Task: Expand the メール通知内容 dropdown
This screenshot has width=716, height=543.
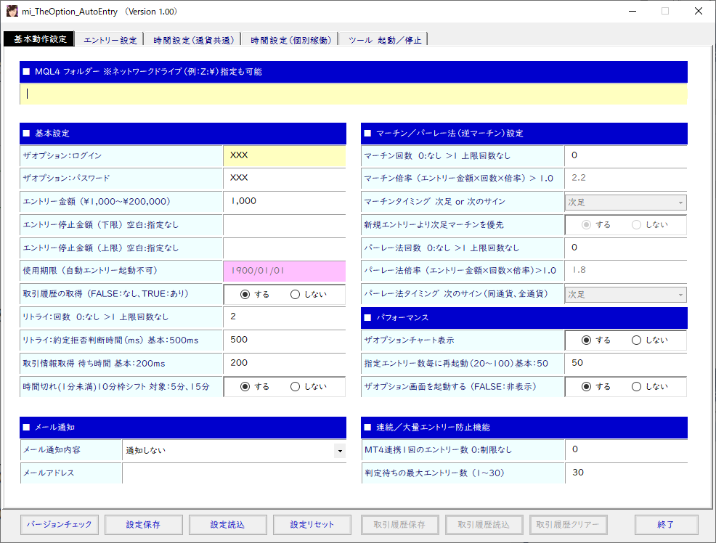Action: [339, 451]
